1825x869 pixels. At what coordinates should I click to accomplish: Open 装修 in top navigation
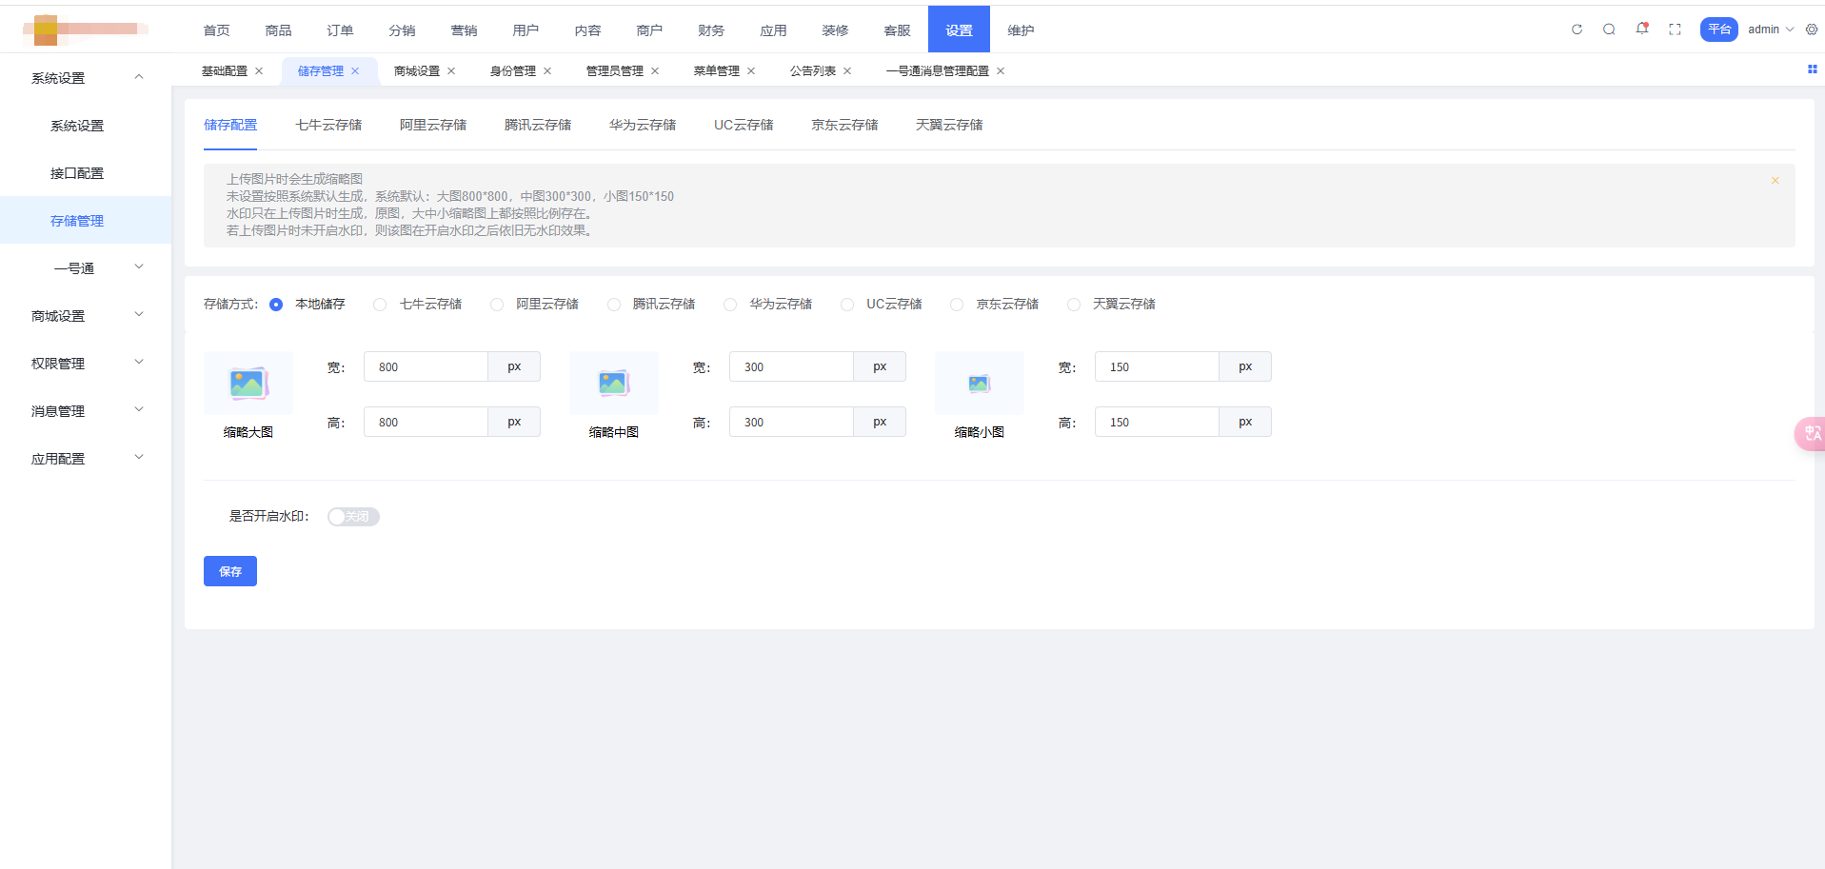point(836,30)
